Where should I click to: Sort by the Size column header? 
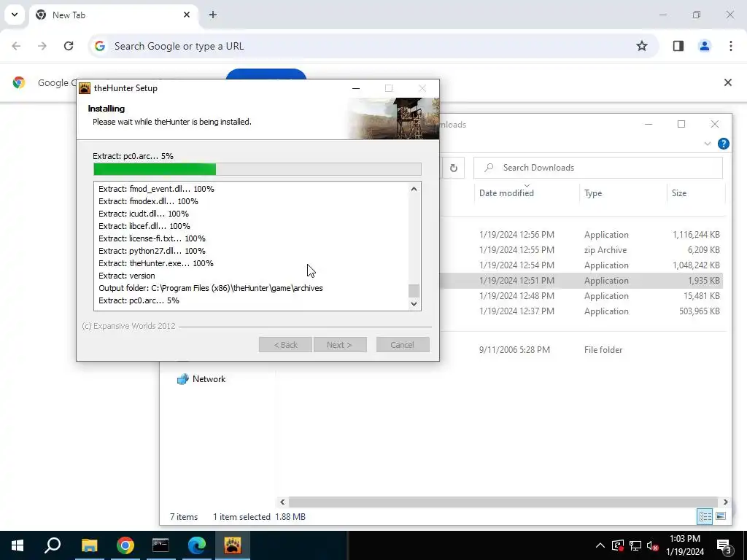coord(695,192)
